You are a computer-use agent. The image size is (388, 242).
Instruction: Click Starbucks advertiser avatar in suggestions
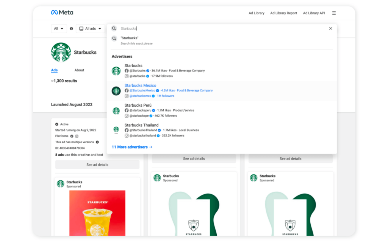(x=116, y=71)
